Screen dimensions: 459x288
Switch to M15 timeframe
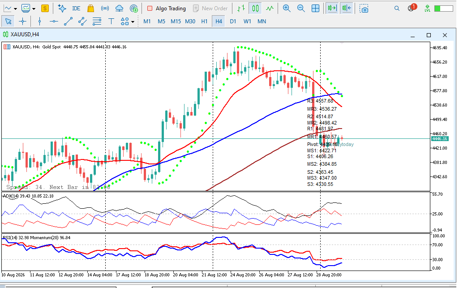[x=176, y=21]
